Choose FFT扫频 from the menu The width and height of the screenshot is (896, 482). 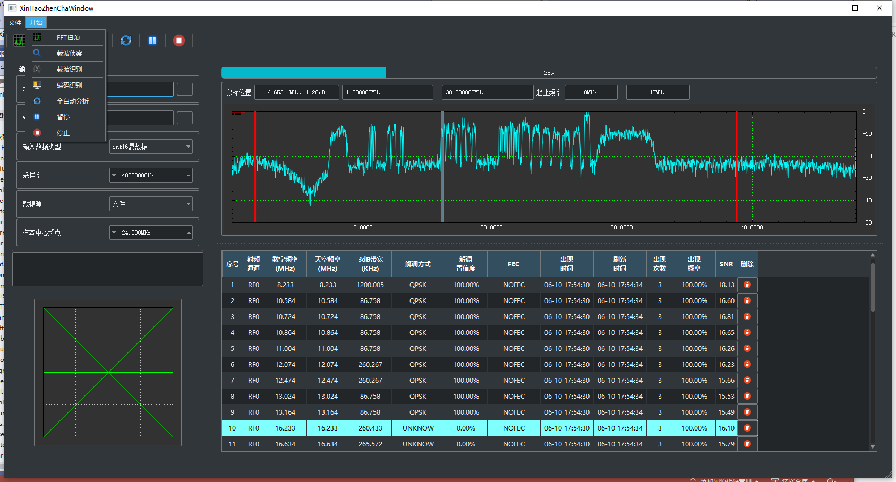tap(66, 38)
